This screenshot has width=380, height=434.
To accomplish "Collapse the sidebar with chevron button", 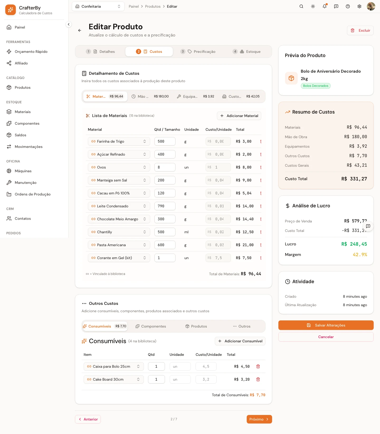I will pos(69,24).
